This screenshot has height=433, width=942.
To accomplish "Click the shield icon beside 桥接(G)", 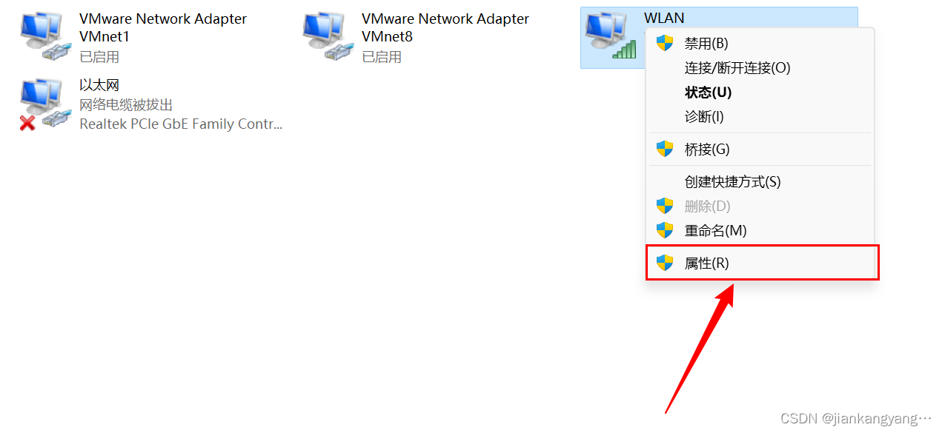I will 665,149.
